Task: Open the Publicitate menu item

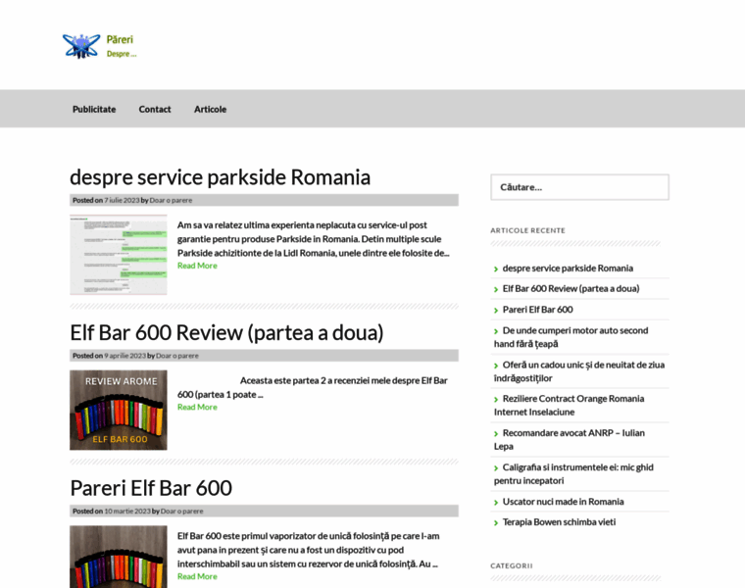Action: tap(94, 109)
